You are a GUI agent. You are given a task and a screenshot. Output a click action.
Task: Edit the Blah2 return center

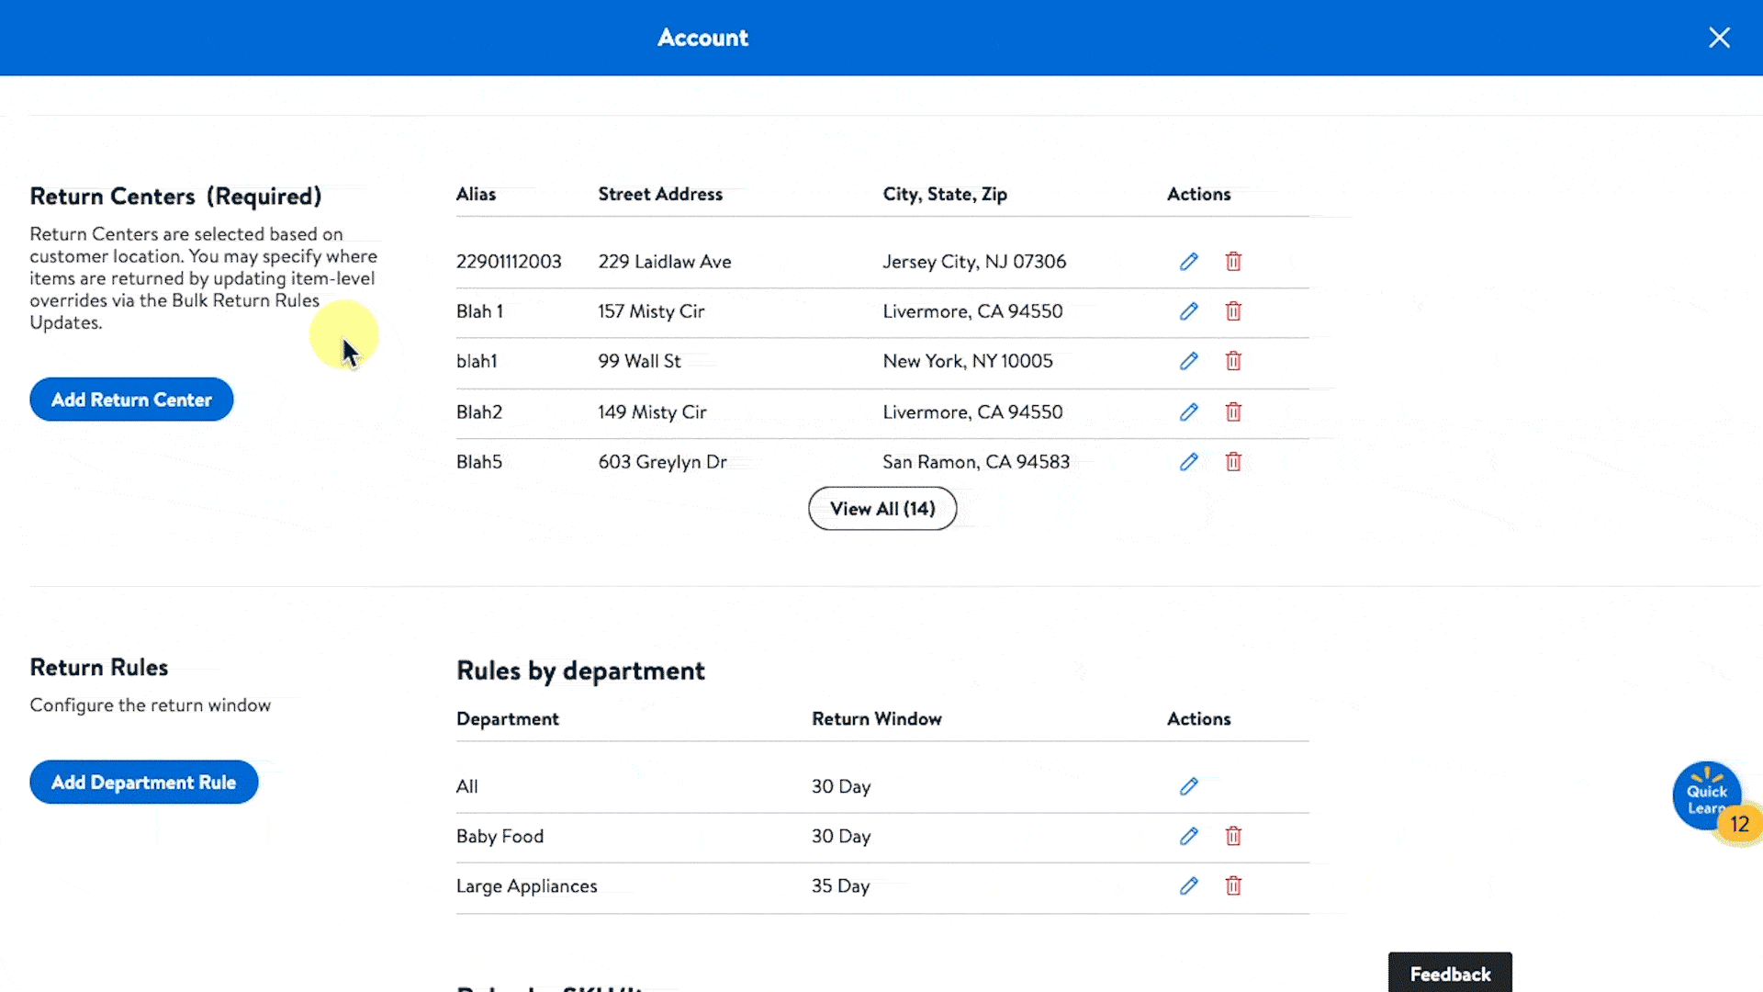coord(1188,412)
